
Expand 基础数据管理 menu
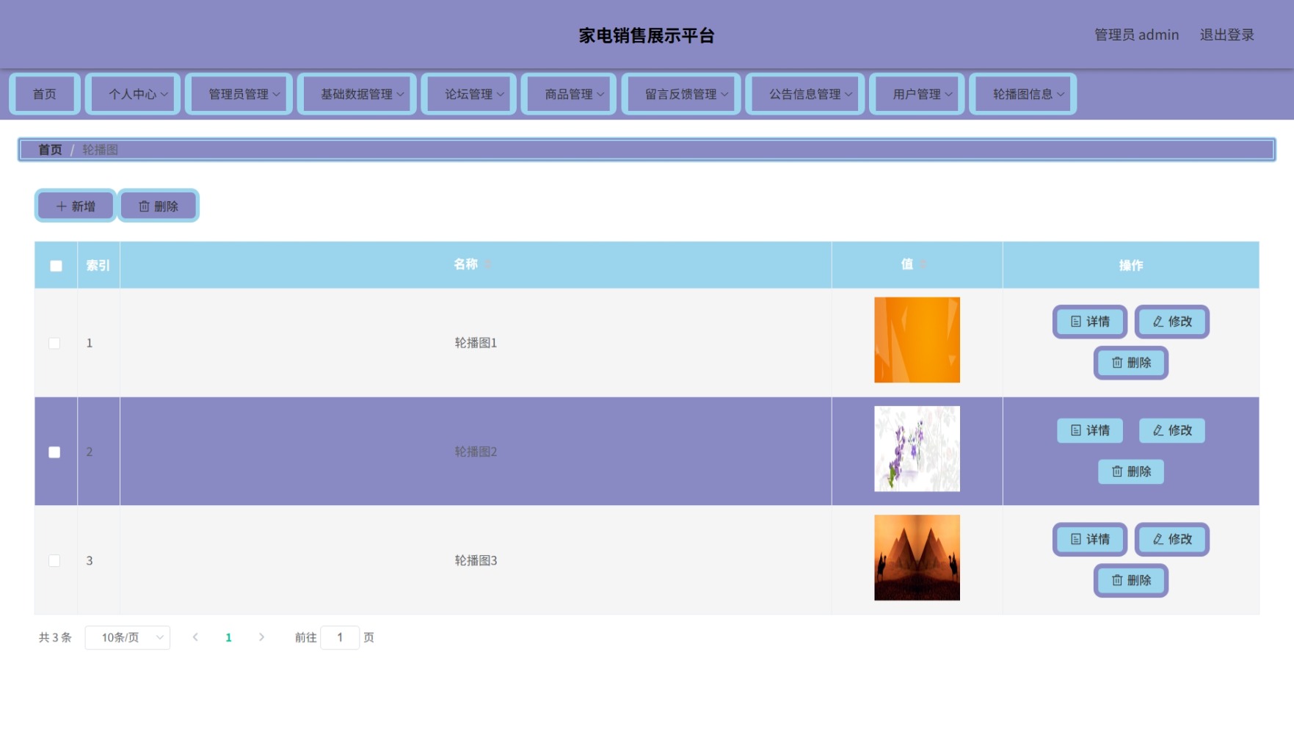(357, 94)
